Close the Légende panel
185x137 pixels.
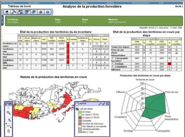108,104
